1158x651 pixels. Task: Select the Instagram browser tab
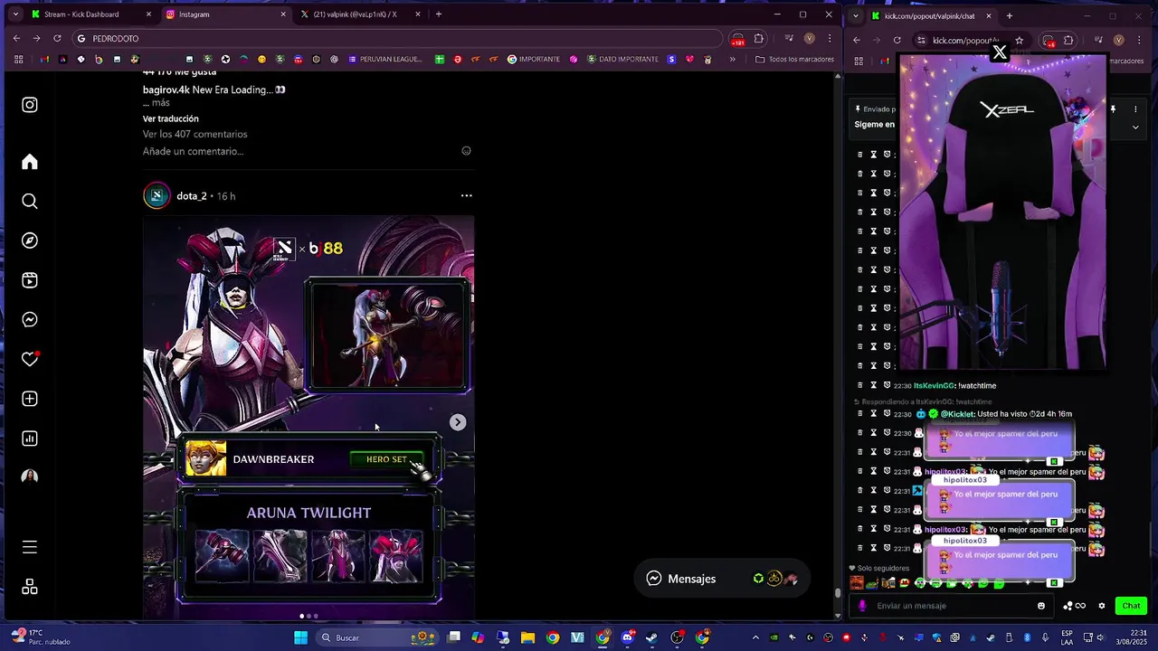coord(226,14)
